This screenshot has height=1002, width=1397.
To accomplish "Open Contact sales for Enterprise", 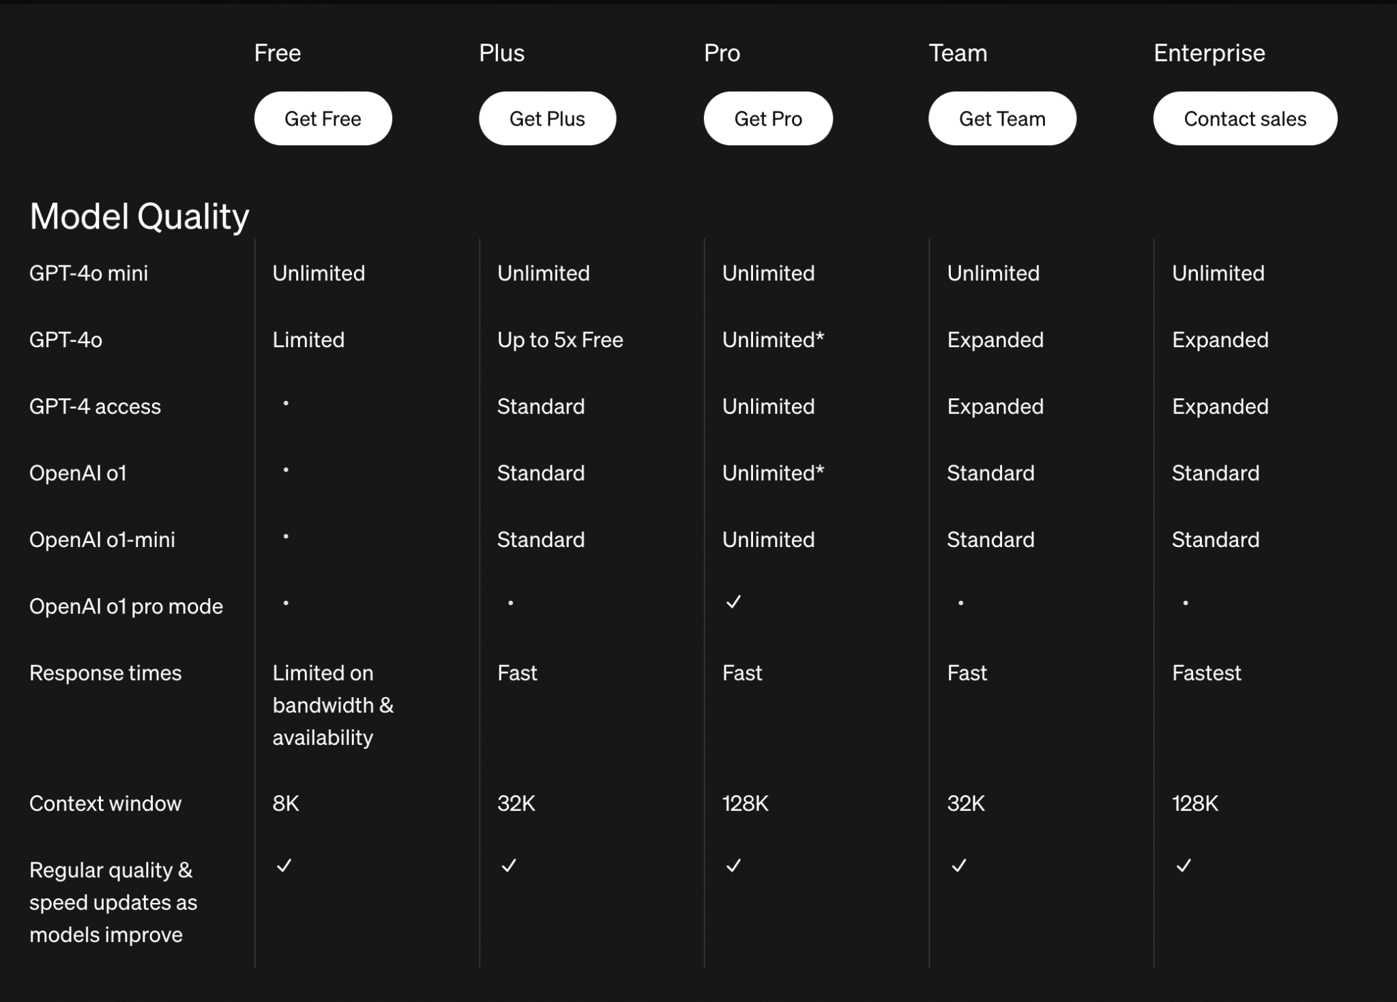I will pyautogui.click(x=1244, y=119).
